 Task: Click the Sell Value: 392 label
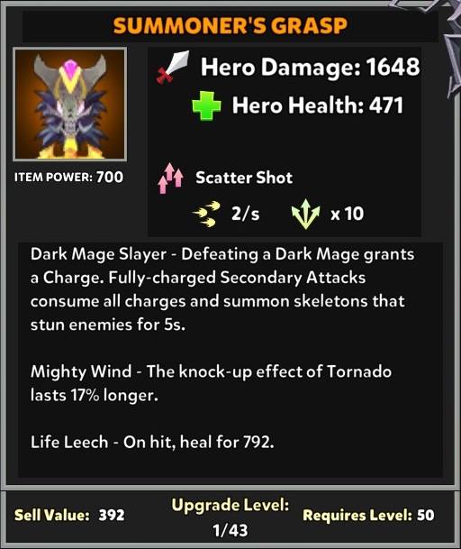pos(69,515)
